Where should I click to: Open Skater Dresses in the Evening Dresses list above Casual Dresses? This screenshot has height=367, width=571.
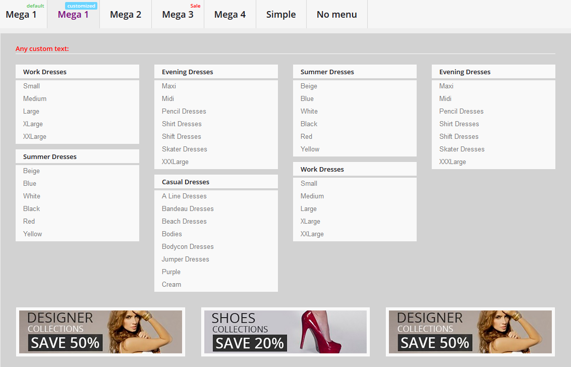[185, 149]
